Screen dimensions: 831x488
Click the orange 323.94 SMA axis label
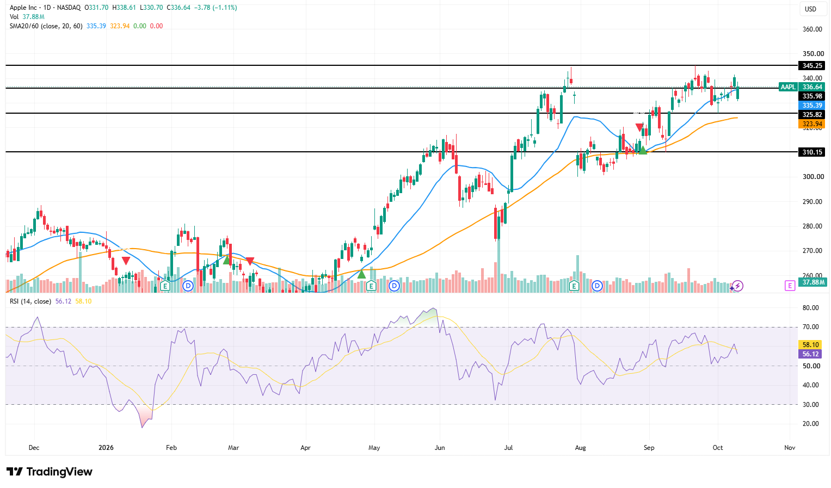[812, 124]
